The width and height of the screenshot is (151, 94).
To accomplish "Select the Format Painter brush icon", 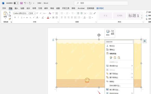I will tap(10, 19).
